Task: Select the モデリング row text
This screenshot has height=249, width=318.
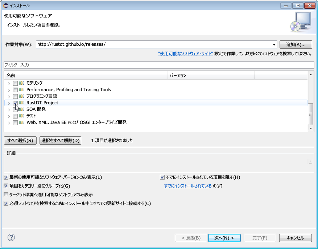Action: tap(34, 83)
